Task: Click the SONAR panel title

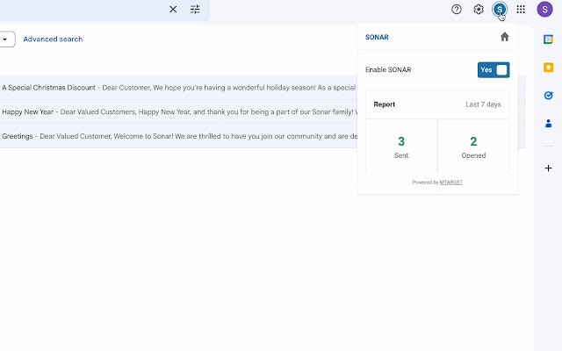Action: pos(377,37)
